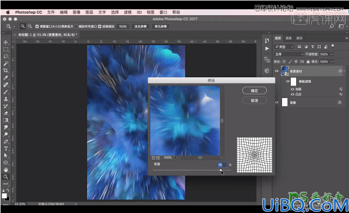Hide the 背景 layer
The image size is (349, 213).
click(x=277, y=102)
